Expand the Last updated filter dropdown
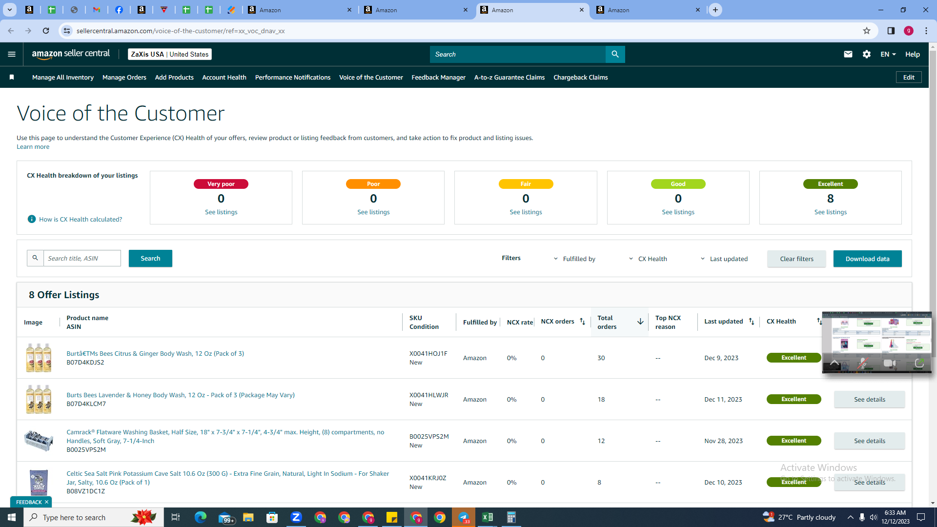This screenshot has height=527, width=937. point(724,259)
